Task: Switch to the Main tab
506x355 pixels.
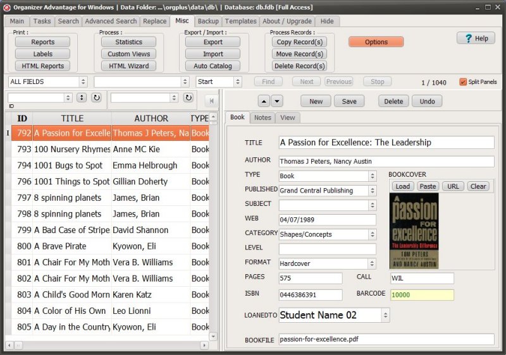Action: (17, 21)
